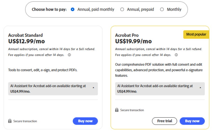This screenshot has height=132, width=212.
Task: Click the "Choose how to pay" label
Action: (49, 10)
